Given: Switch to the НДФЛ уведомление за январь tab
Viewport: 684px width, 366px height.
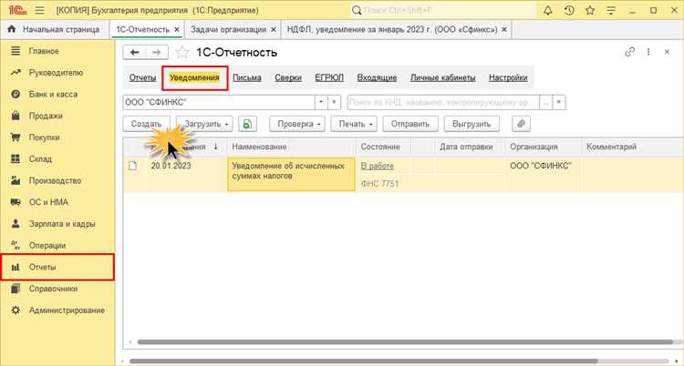Looking at the screenshot, I should click(392, 29).
